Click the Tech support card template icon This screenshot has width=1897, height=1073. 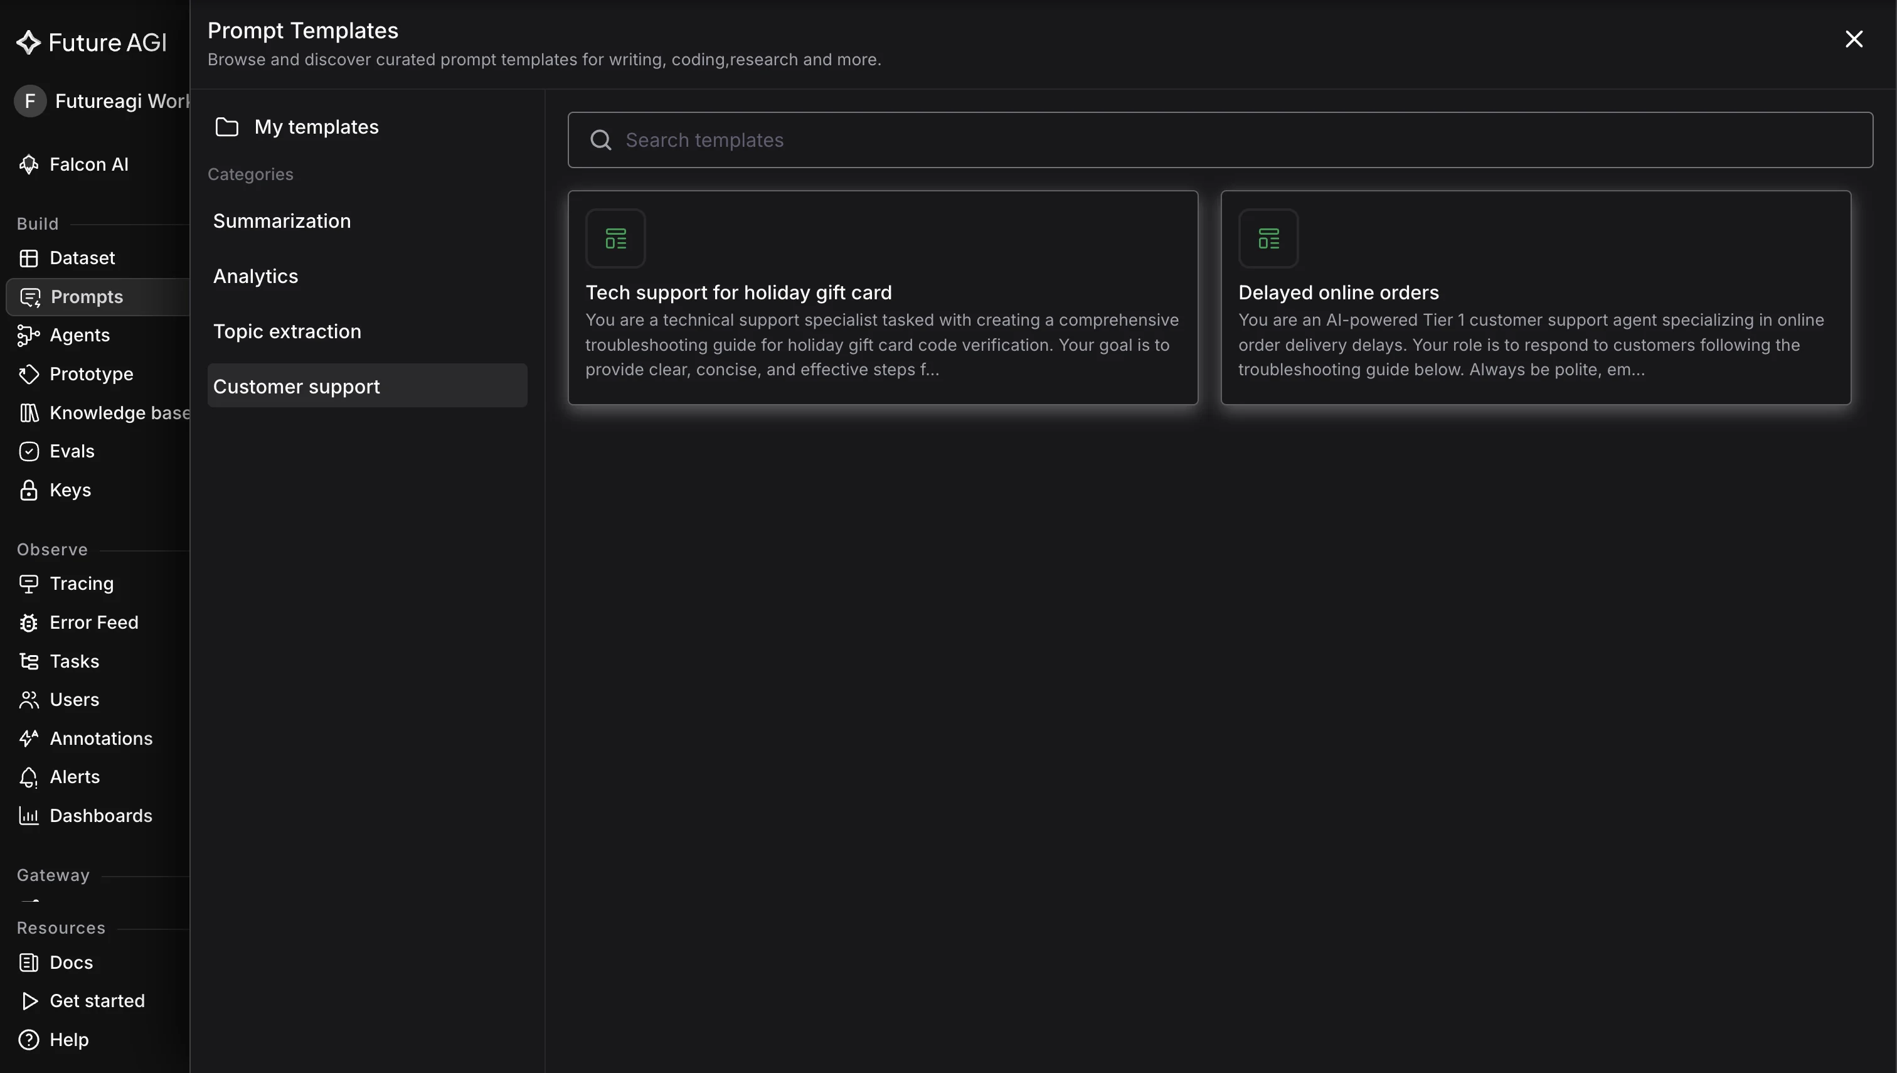pos(616,239)
